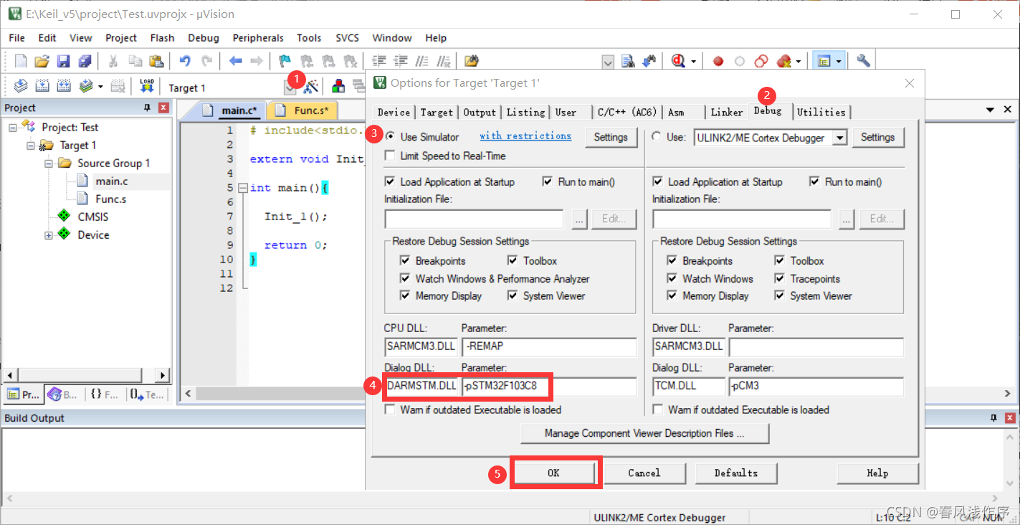Click Manage Component Viewer Description Files button

(644, 433)
